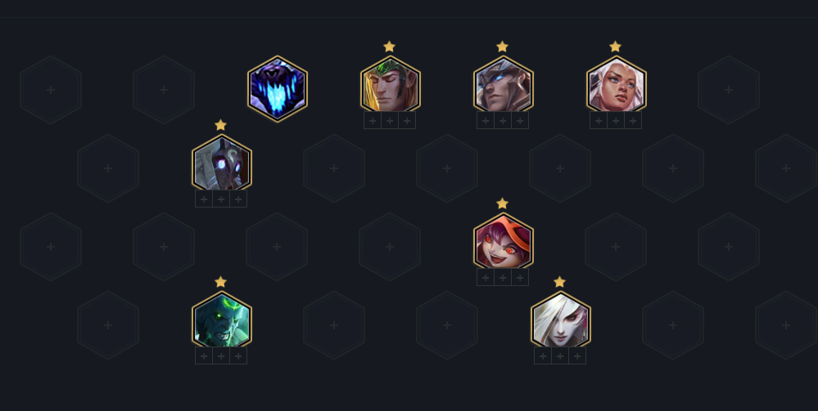Image resolution: width=818 pixels, height=411 pixels.
Task: Select the armored champion with blue visor
Action: 504,85
